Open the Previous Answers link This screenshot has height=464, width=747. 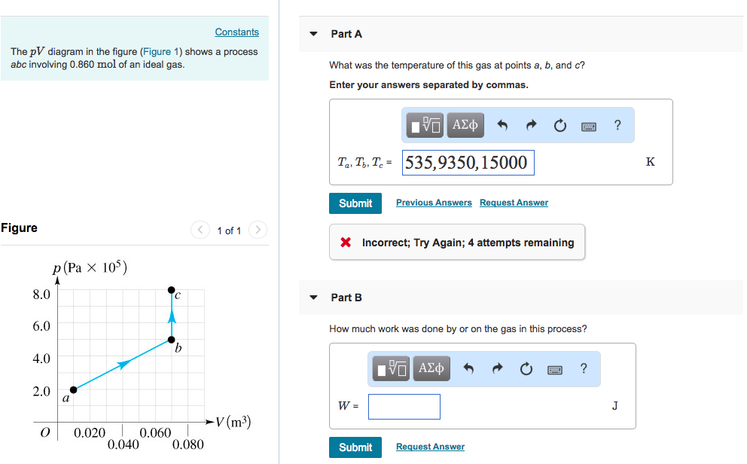coord(434,202)
